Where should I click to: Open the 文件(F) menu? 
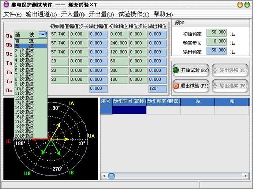[12, 14]
